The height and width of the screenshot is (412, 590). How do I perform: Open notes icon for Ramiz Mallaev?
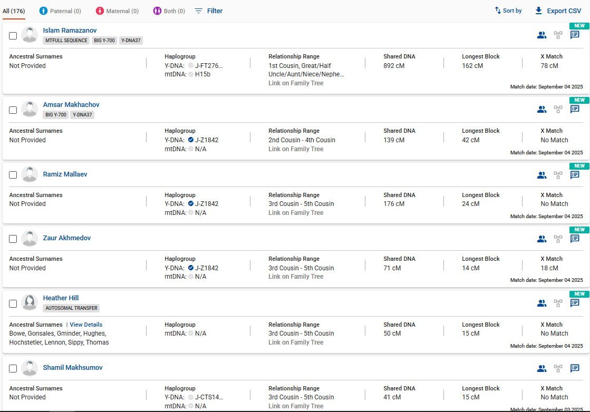575,175
